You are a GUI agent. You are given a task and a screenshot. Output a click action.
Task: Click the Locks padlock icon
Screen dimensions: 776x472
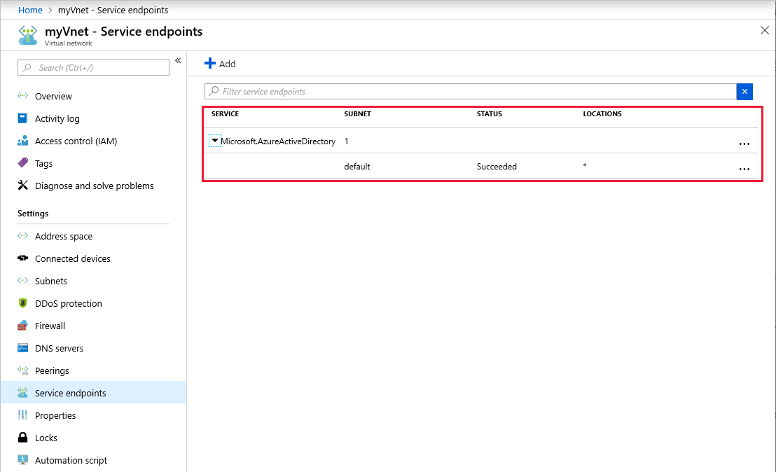point(22,438)
